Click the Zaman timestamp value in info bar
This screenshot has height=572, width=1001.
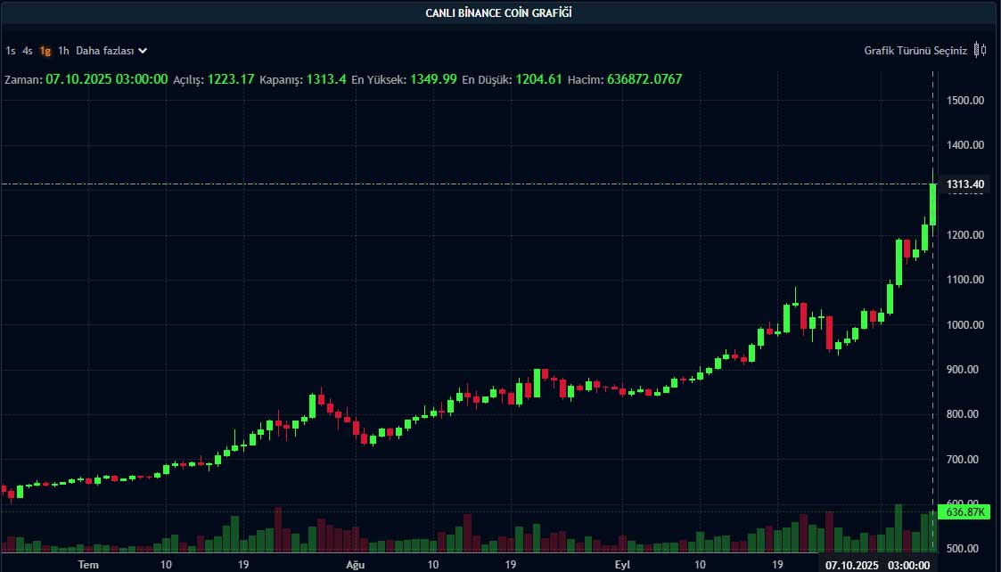click(x=106, y=79)
